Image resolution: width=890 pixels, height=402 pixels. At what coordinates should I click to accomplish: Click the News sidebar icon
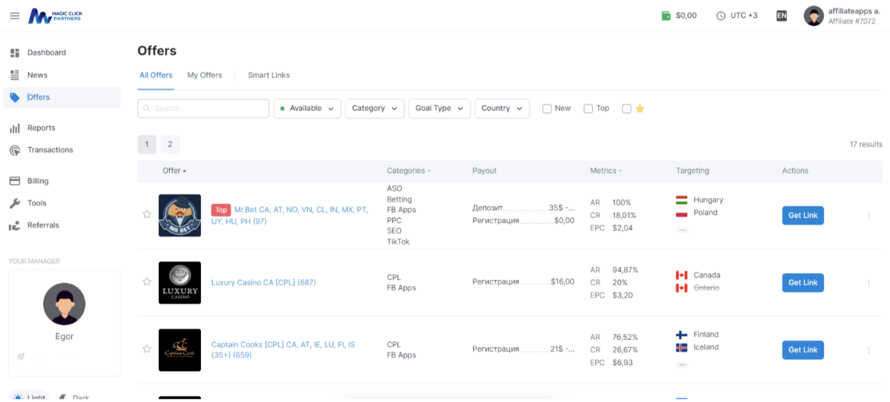click(15, 75)
